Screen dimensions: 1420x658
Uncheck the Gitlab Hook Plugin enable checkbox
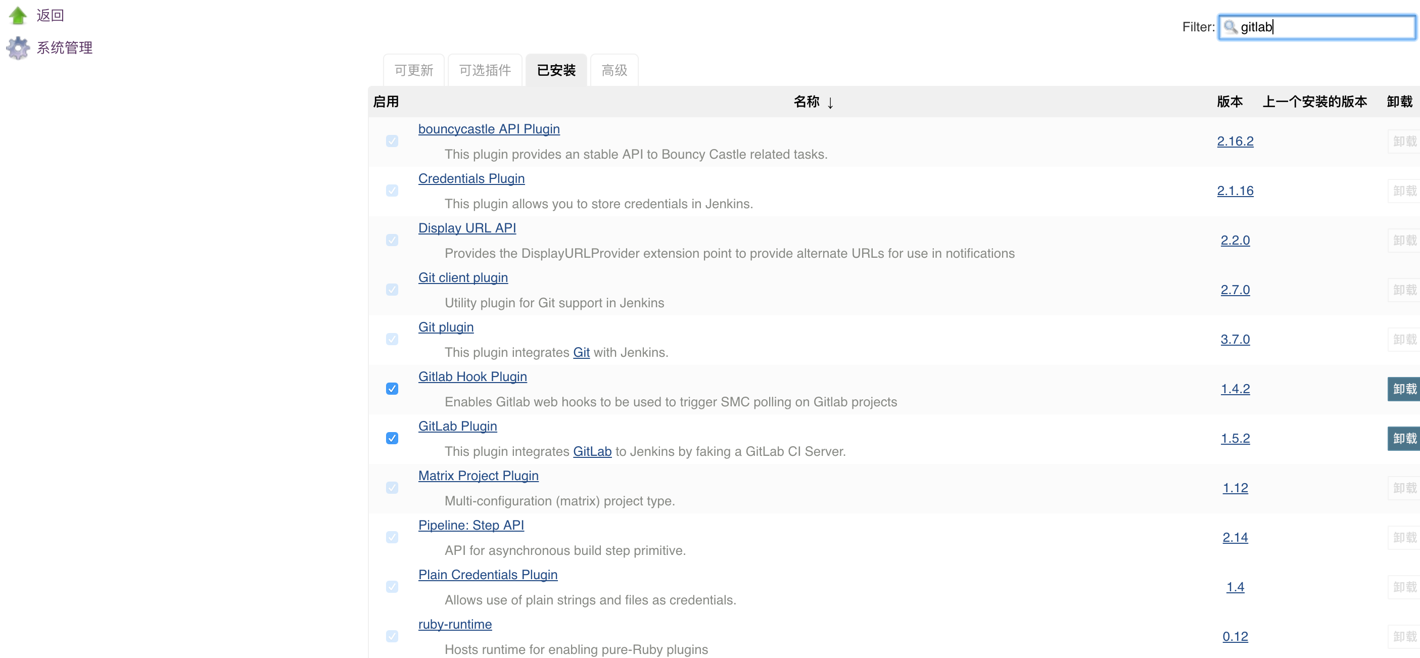click(392, 389)
